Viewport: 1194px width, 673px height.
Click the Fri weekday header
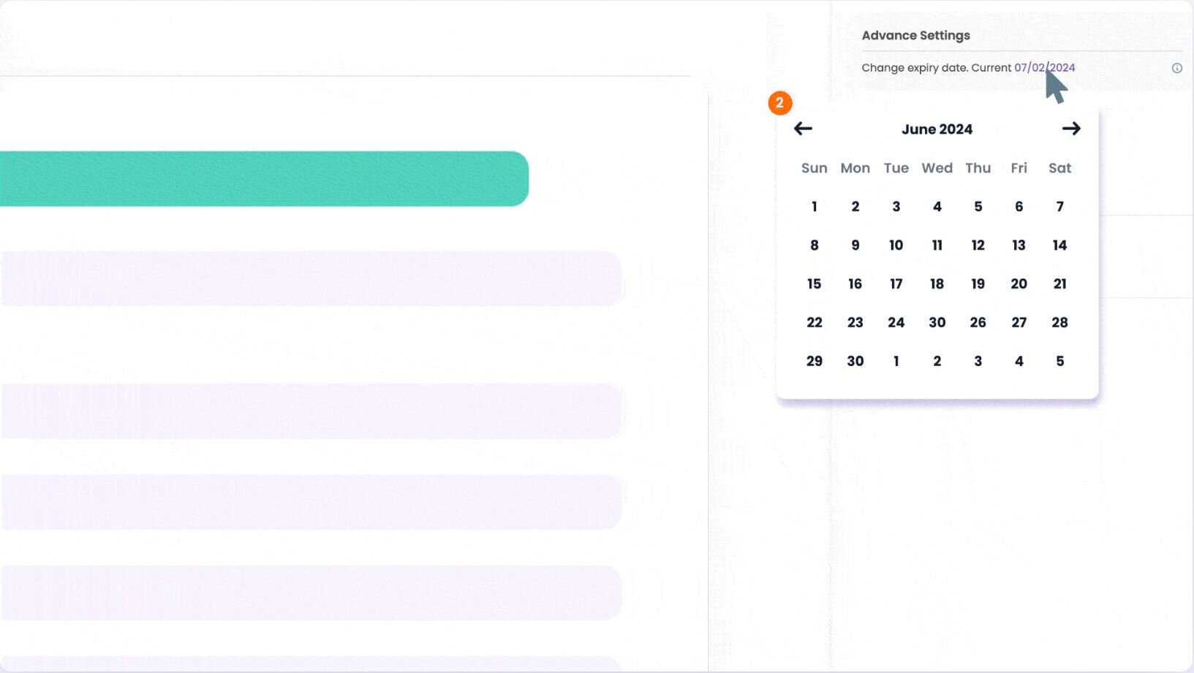click(1019, 168)
